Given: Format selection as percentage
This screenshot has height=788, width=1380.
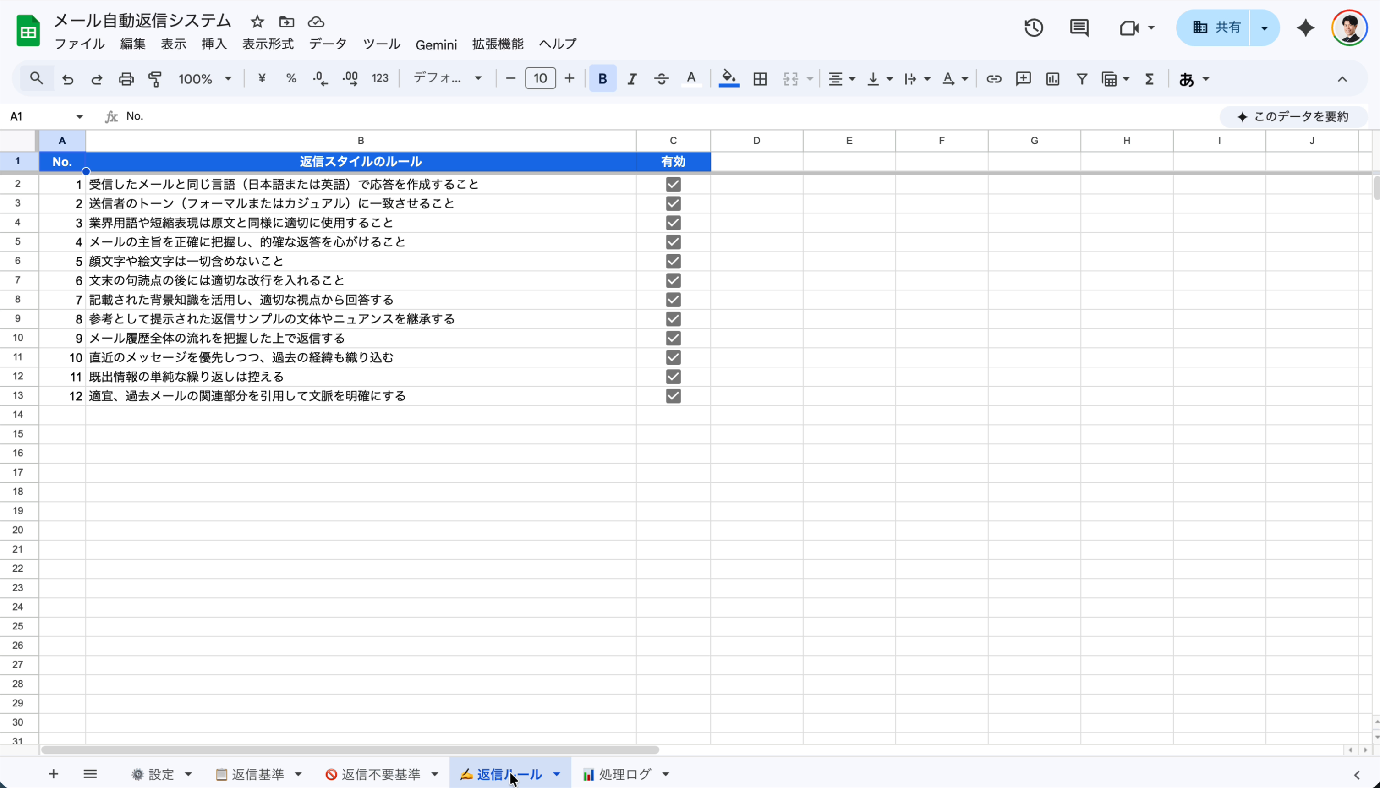Looking at the screenshot, I should click(291, 79).
